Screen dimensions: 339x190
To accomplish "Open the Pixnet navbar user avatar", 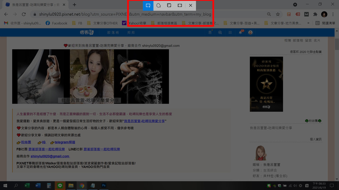I will coord(250,33).
